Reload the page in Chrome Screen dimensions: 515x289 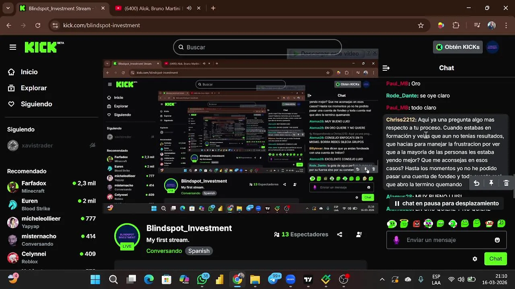tap(37, 25)
